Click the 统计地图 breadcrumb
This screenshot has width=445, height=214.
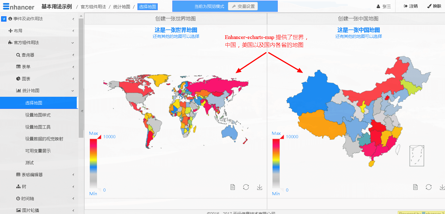[x=121, y=7]
